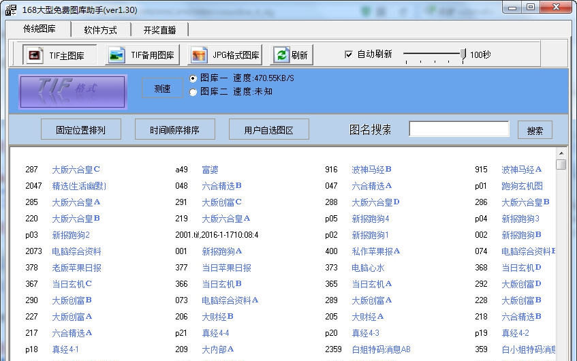Open the 大财经B link
The height and width of the screenshot is (361, 577).
pos(217,317)
